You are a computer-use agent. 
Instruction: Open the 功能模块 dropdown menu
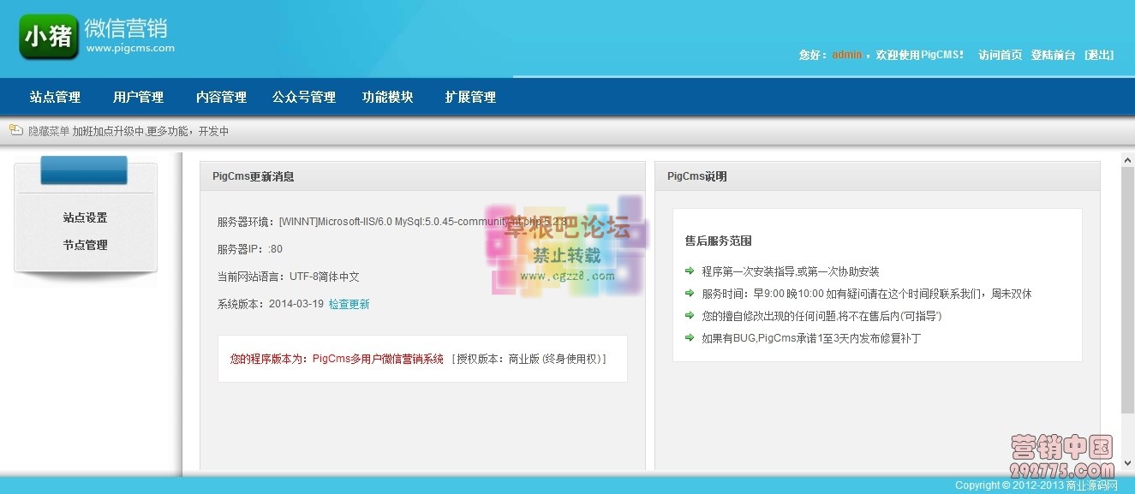(x=387, y=97)
